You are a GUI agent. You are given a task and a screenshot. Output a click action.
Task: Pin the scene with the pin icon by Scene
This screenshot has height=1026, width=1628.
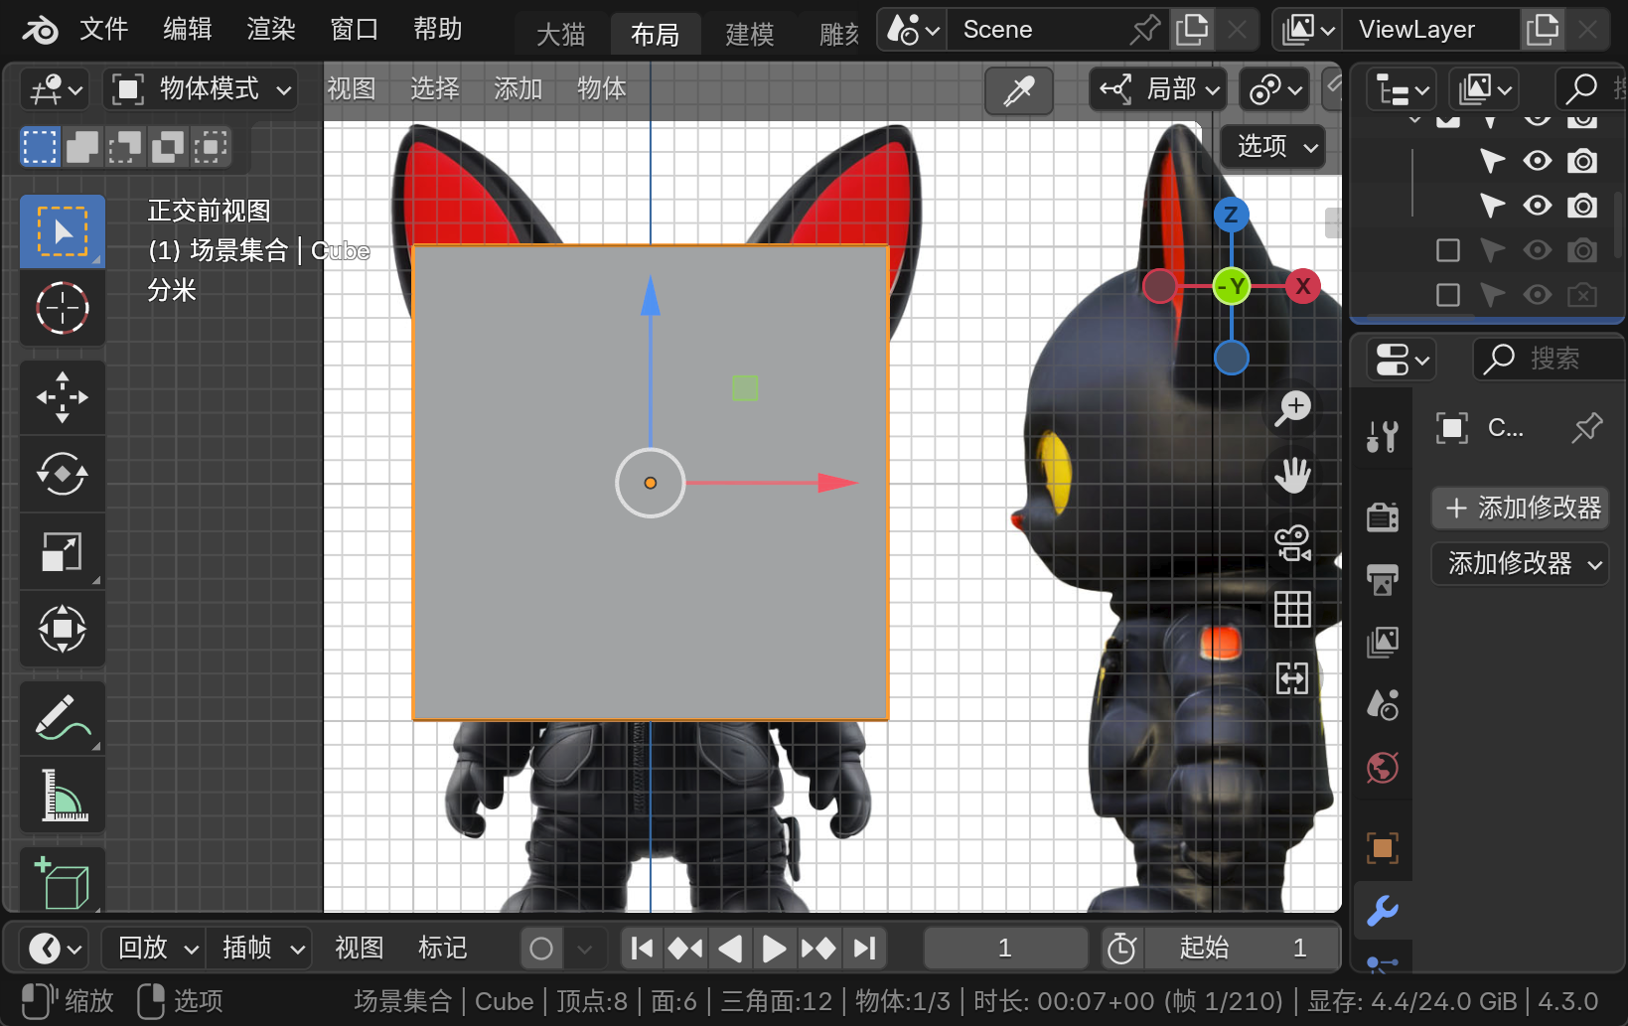[x=1144, y=30]
